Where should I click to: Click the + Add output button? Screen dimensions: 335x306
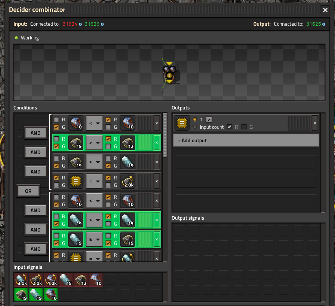tap(246, 140)
